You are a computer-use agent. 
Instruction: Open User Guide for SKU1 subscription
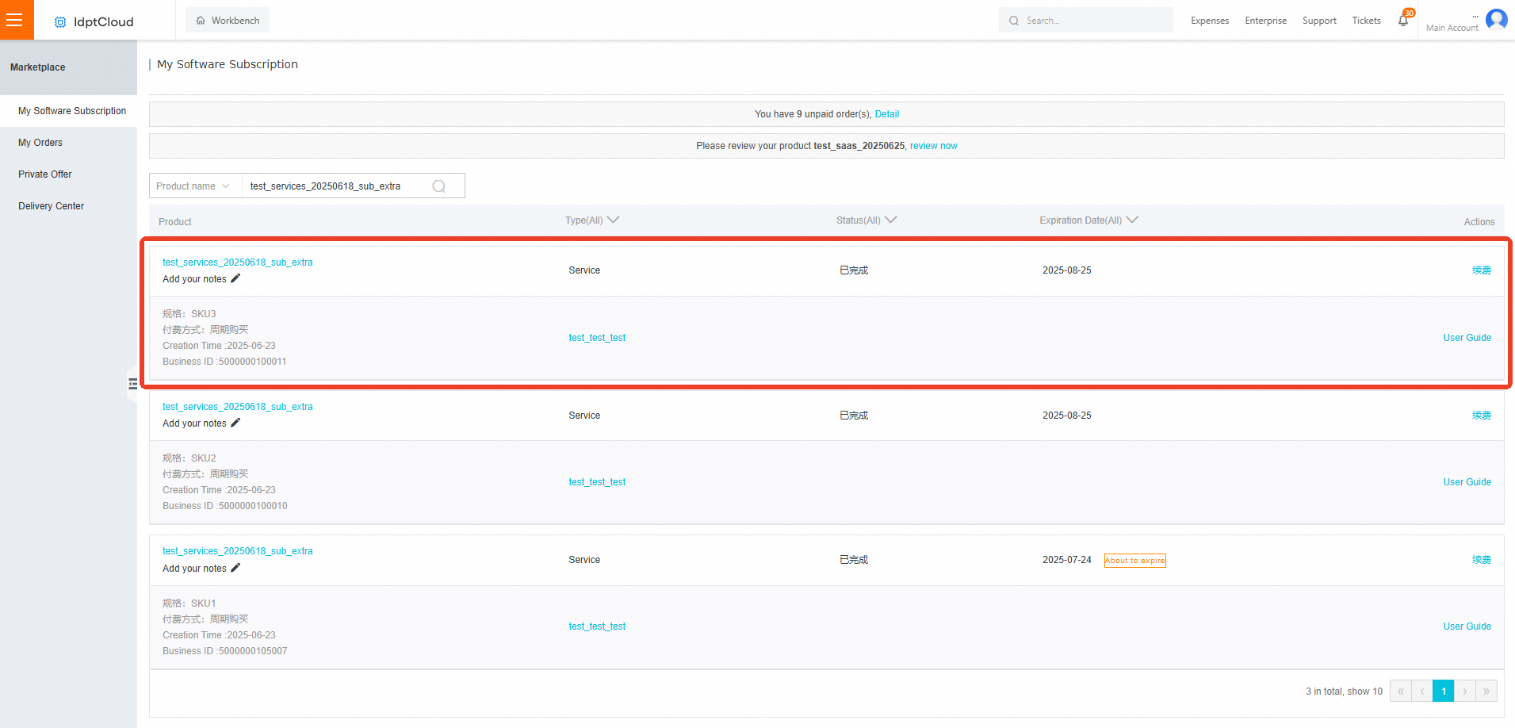click(x=1467, y=626)
